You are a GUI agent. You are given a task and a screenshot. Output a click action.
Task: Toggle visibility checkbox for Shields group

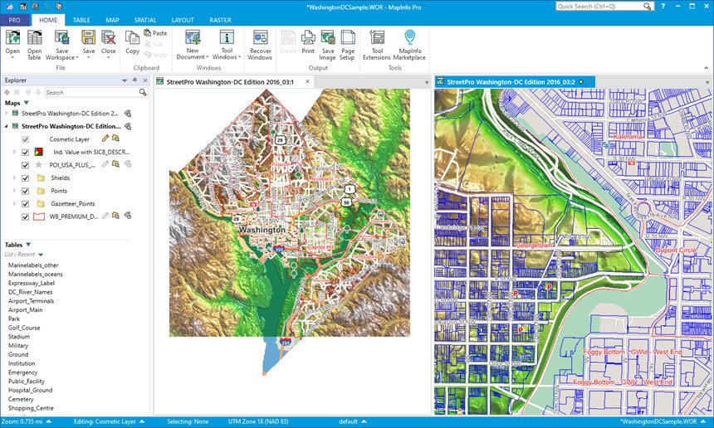(x=26, y=178)
